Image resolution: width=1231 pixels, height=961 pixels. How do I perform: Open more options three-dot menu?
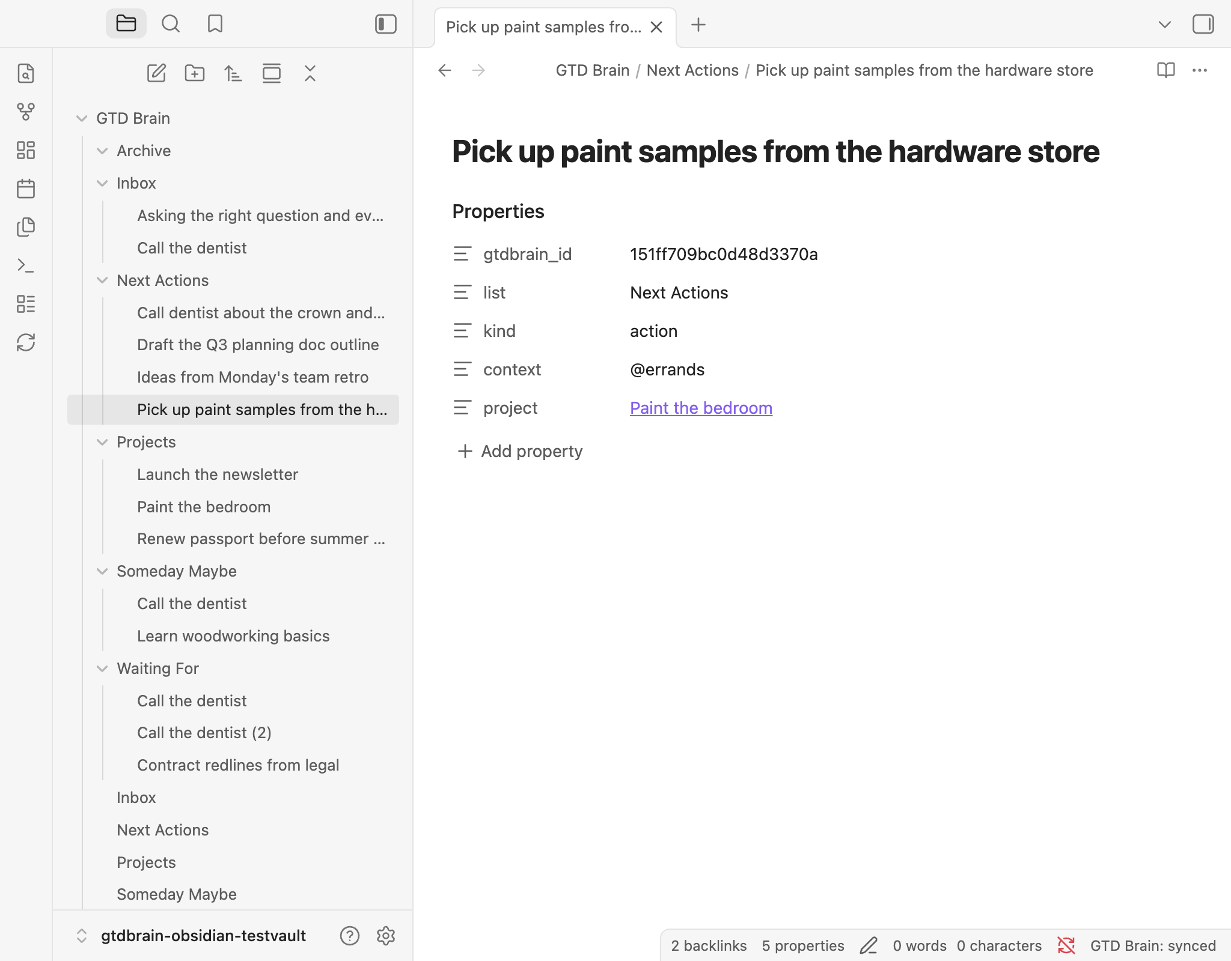pyautogui.click(x=1200, y=70)
